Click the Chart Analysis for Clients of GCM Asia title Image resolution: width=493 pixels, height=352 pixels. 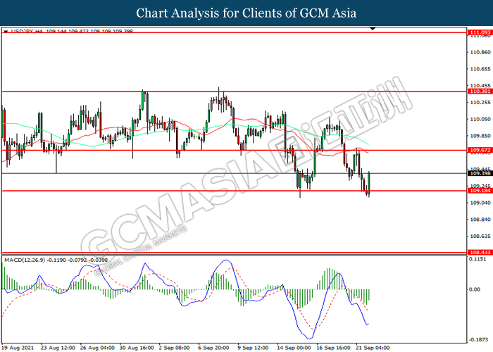click(246, 13)
